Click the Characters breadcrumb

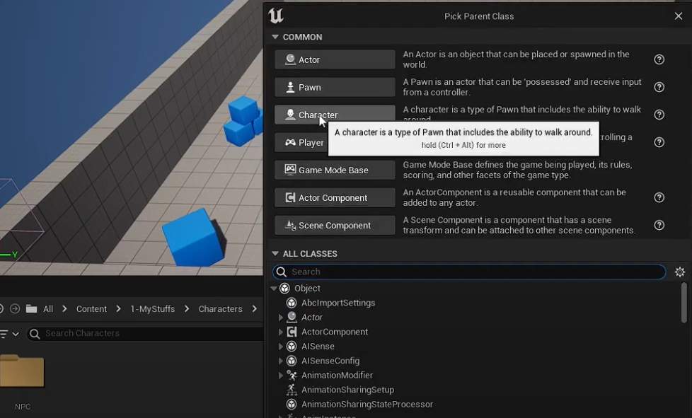[220, 309]
